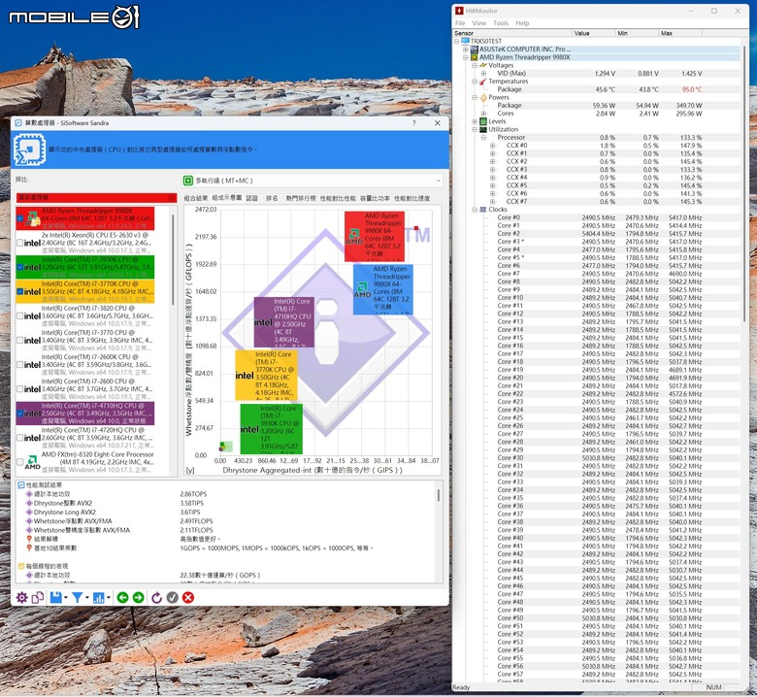Open HWMonitor Tools menu
The image size is (757, 697).
coord(501,23)
